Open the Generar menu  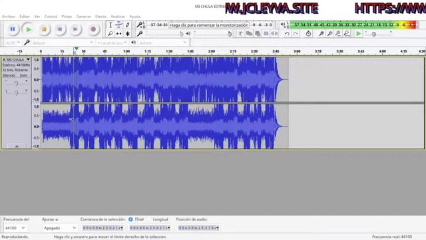(83, 17)
